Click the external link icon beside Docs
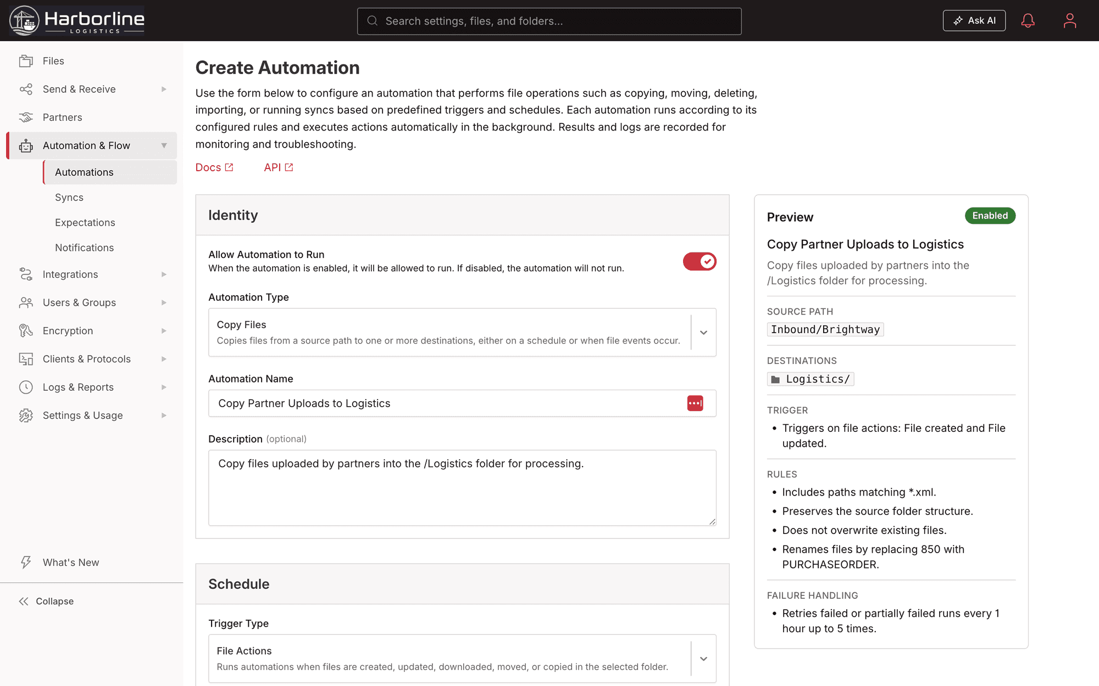Viewport: 1099px width, 686px height. pos(229,167)
